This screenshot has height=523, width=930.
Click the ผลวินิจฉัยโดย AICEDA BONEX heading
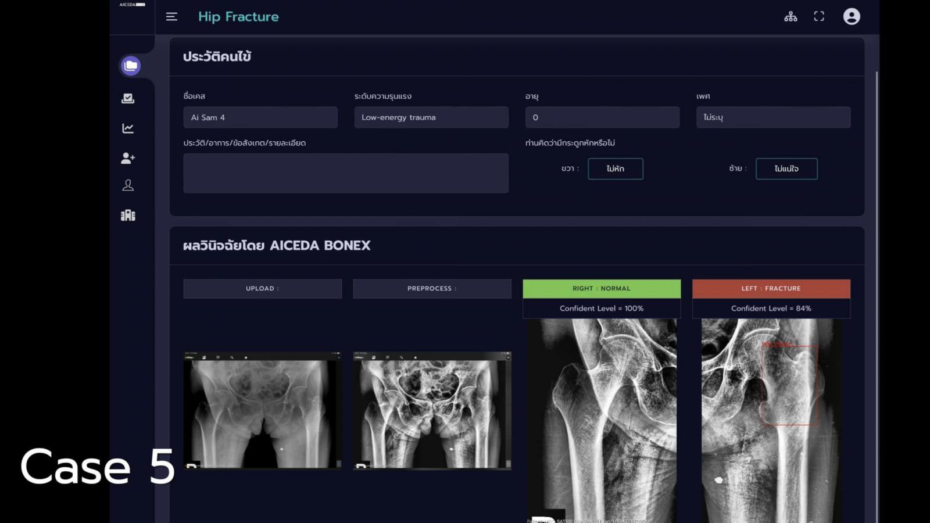(277, 246)
